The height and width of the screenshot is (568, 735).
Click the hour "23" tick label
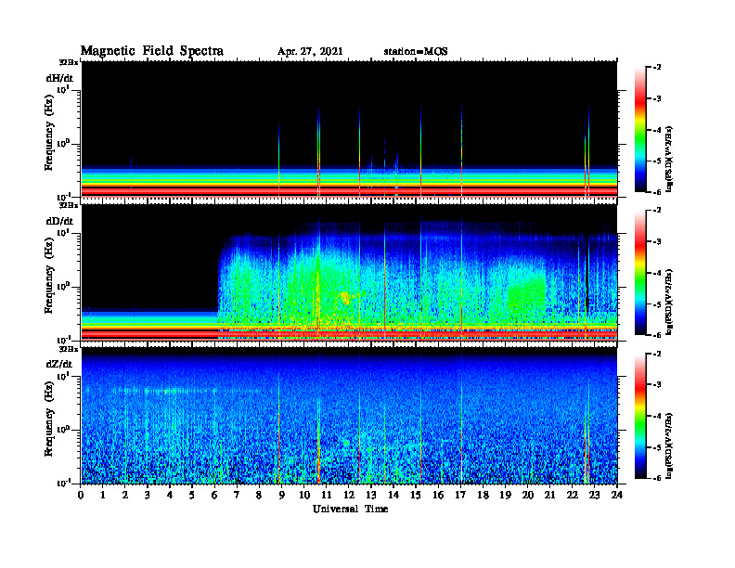(595, 495)
